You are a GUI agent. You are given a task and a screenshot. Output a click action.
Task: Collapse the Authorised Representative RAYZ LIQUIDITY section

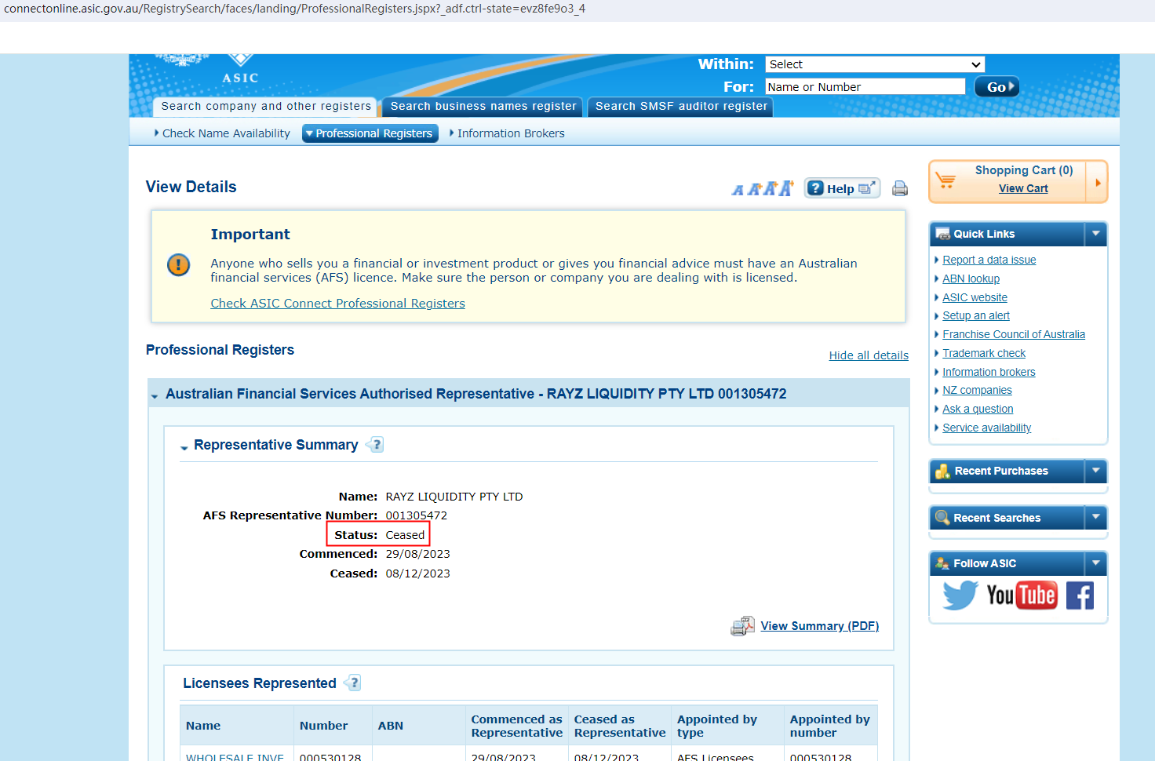tap(155, 396)
